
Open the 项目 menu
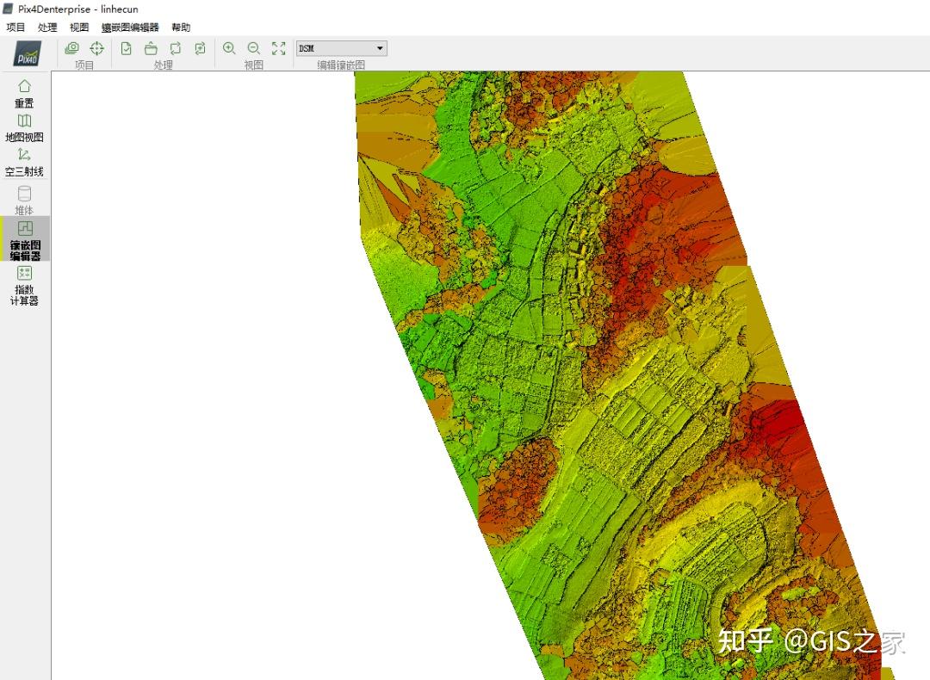point(15,28)
